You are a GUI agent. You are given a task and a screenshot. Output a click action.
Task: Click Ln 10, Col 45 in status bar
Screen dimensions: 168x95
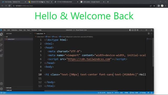coord(102,93)
